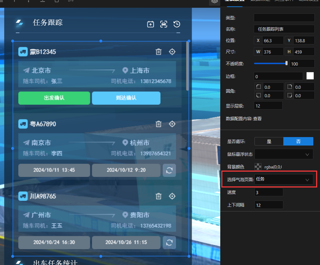Click the vehicle scan icon in 任务跟踪 header
The image size is (320, 265).
pyautogui.click(x=164, y=24)
